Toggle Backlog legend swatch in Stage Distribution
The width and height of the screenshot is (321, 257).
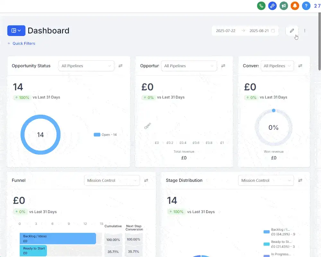click(x=266, y=232)
